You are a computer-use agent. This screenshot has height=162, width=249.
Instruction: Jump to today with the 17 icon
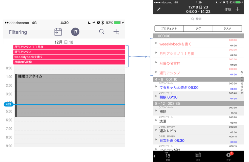[75, 32]
